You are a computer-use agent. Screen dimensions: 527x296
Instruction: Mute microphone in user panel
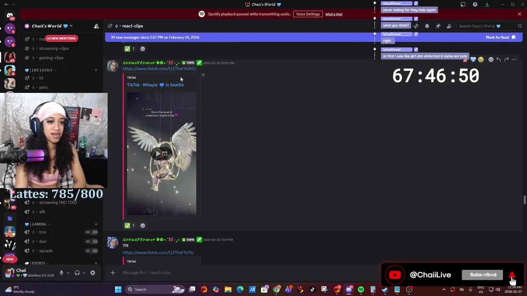point(61,273)
